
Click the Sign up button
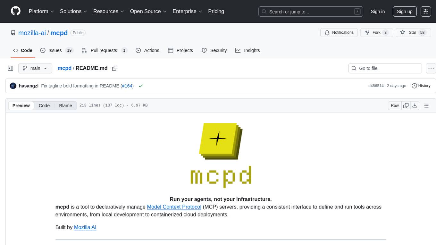[405, 12]
